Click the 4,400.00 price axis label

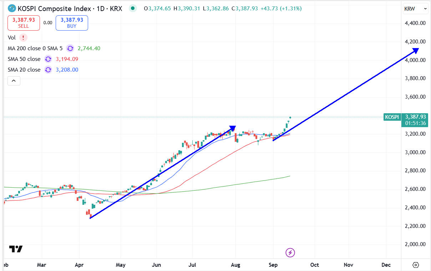(415, 23)
